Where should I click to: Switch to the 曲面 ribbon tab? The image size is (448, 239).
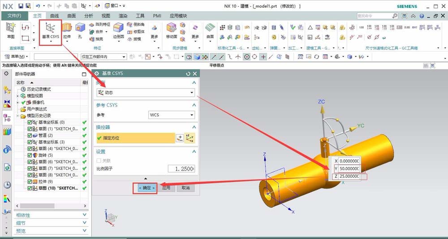point(71,16)
